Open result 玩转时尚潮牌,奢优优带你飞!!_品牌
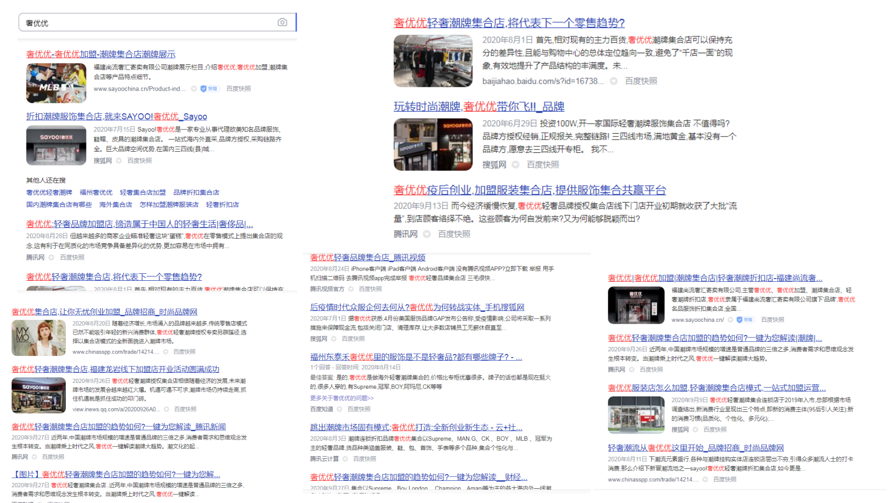The image size is (893, 503). pos(479,106)
